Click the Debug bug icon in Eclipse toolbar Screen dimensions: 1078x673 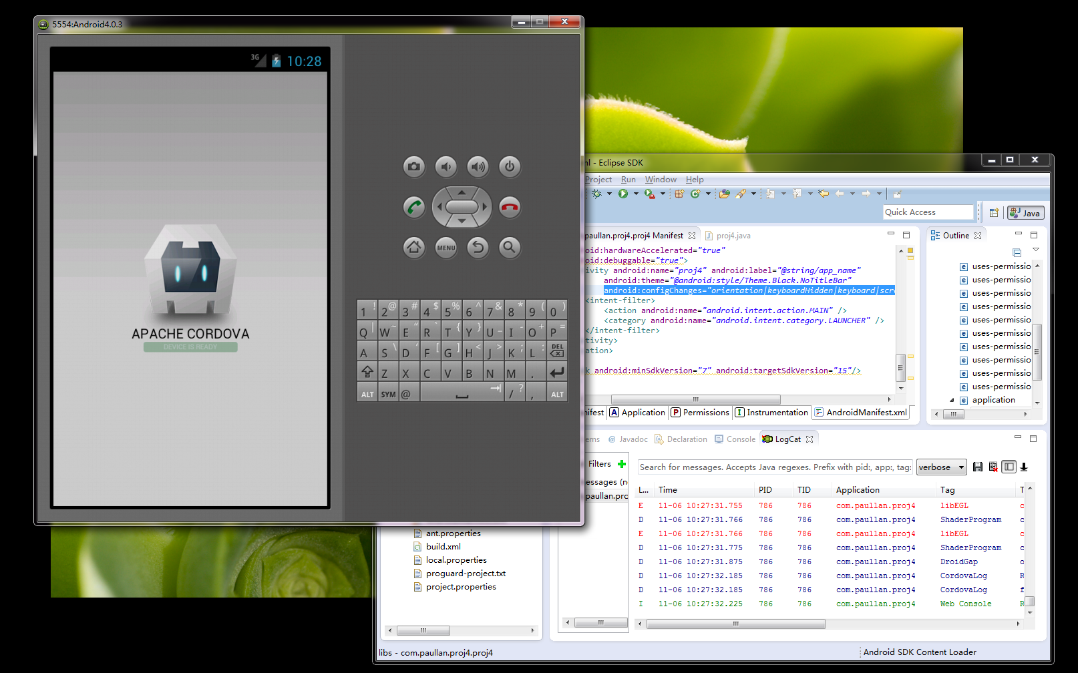pyautogui.click(x=596, y=194)
